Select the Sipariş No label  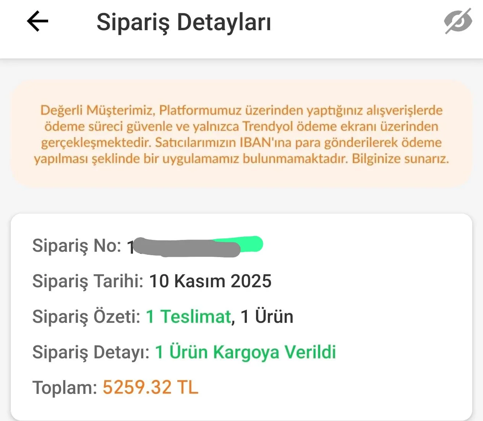coord(76,245)
